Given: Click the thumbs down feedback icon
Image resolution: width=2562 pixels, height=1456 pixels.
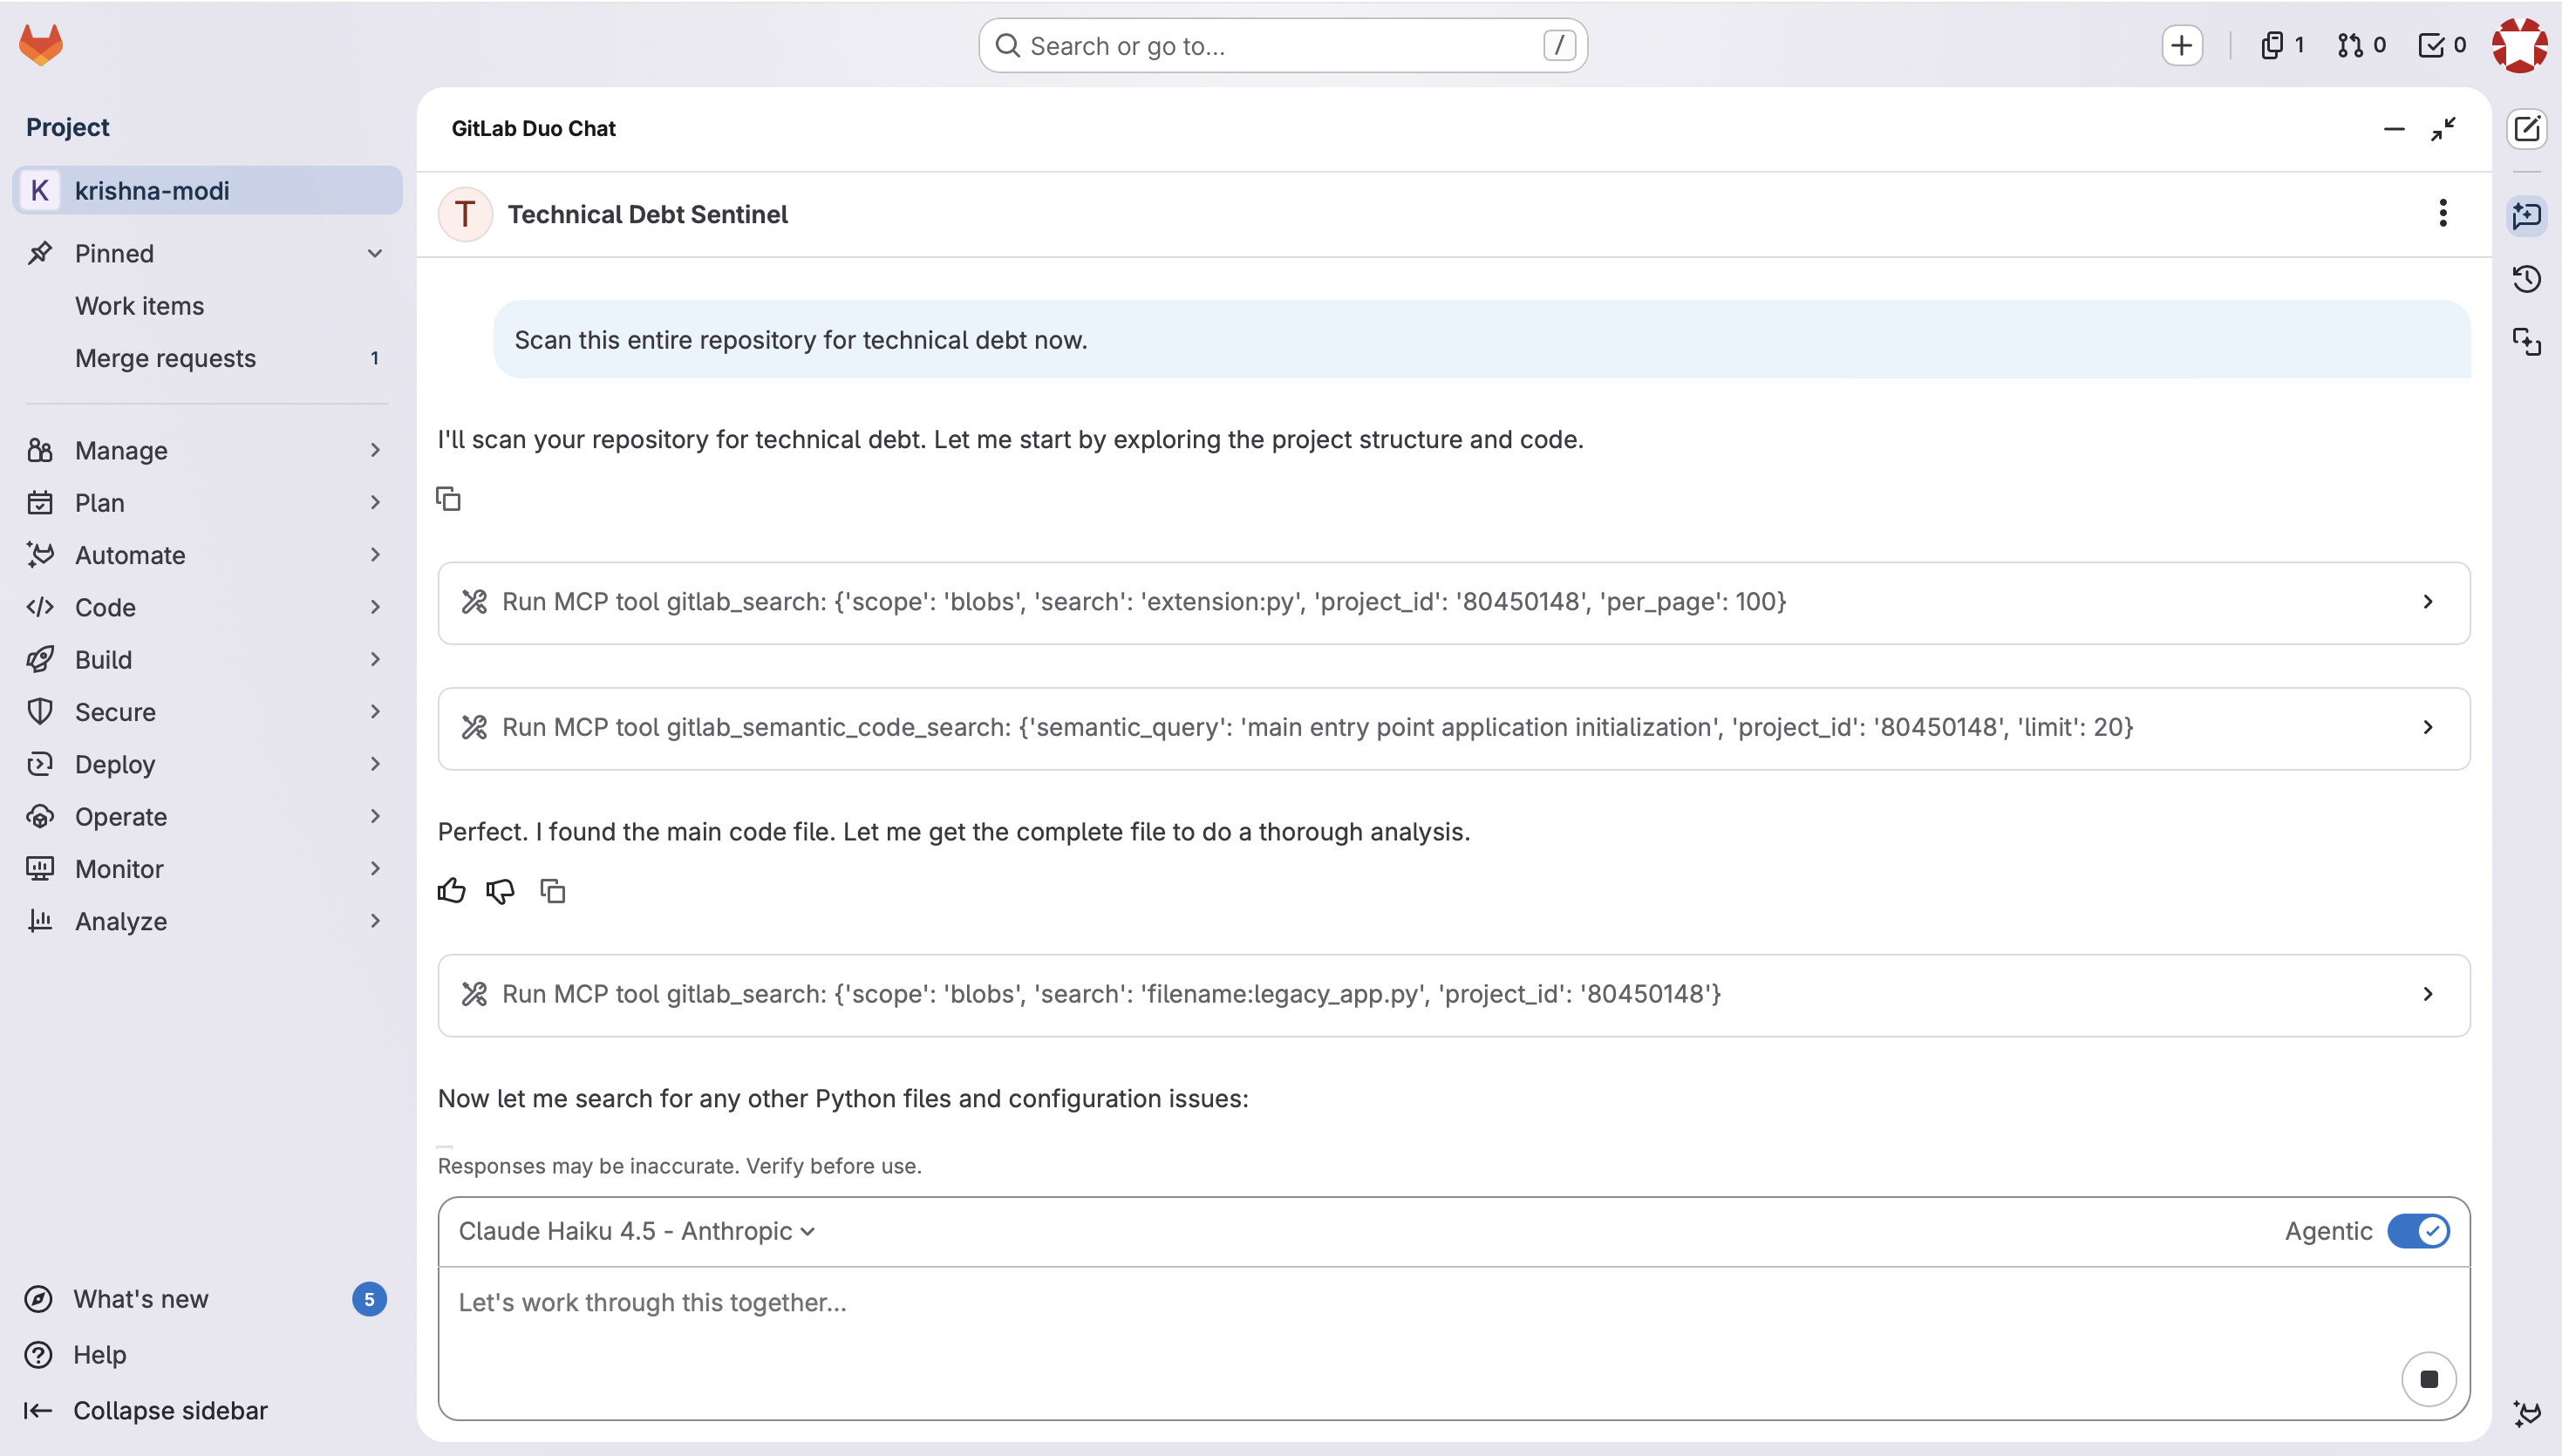Looking at the screenshot, I should click(500, 890).
